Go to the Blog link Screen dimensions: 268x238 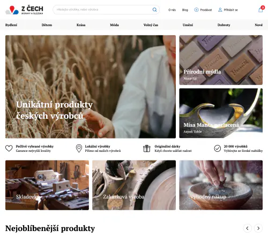185,10
